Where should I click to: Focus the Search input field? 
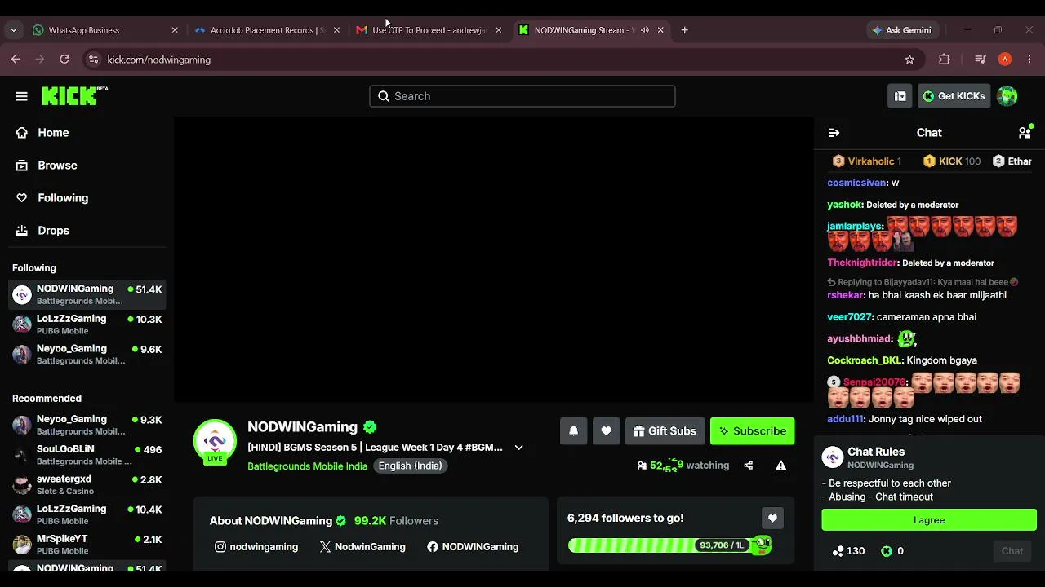[x=522, y=96]
